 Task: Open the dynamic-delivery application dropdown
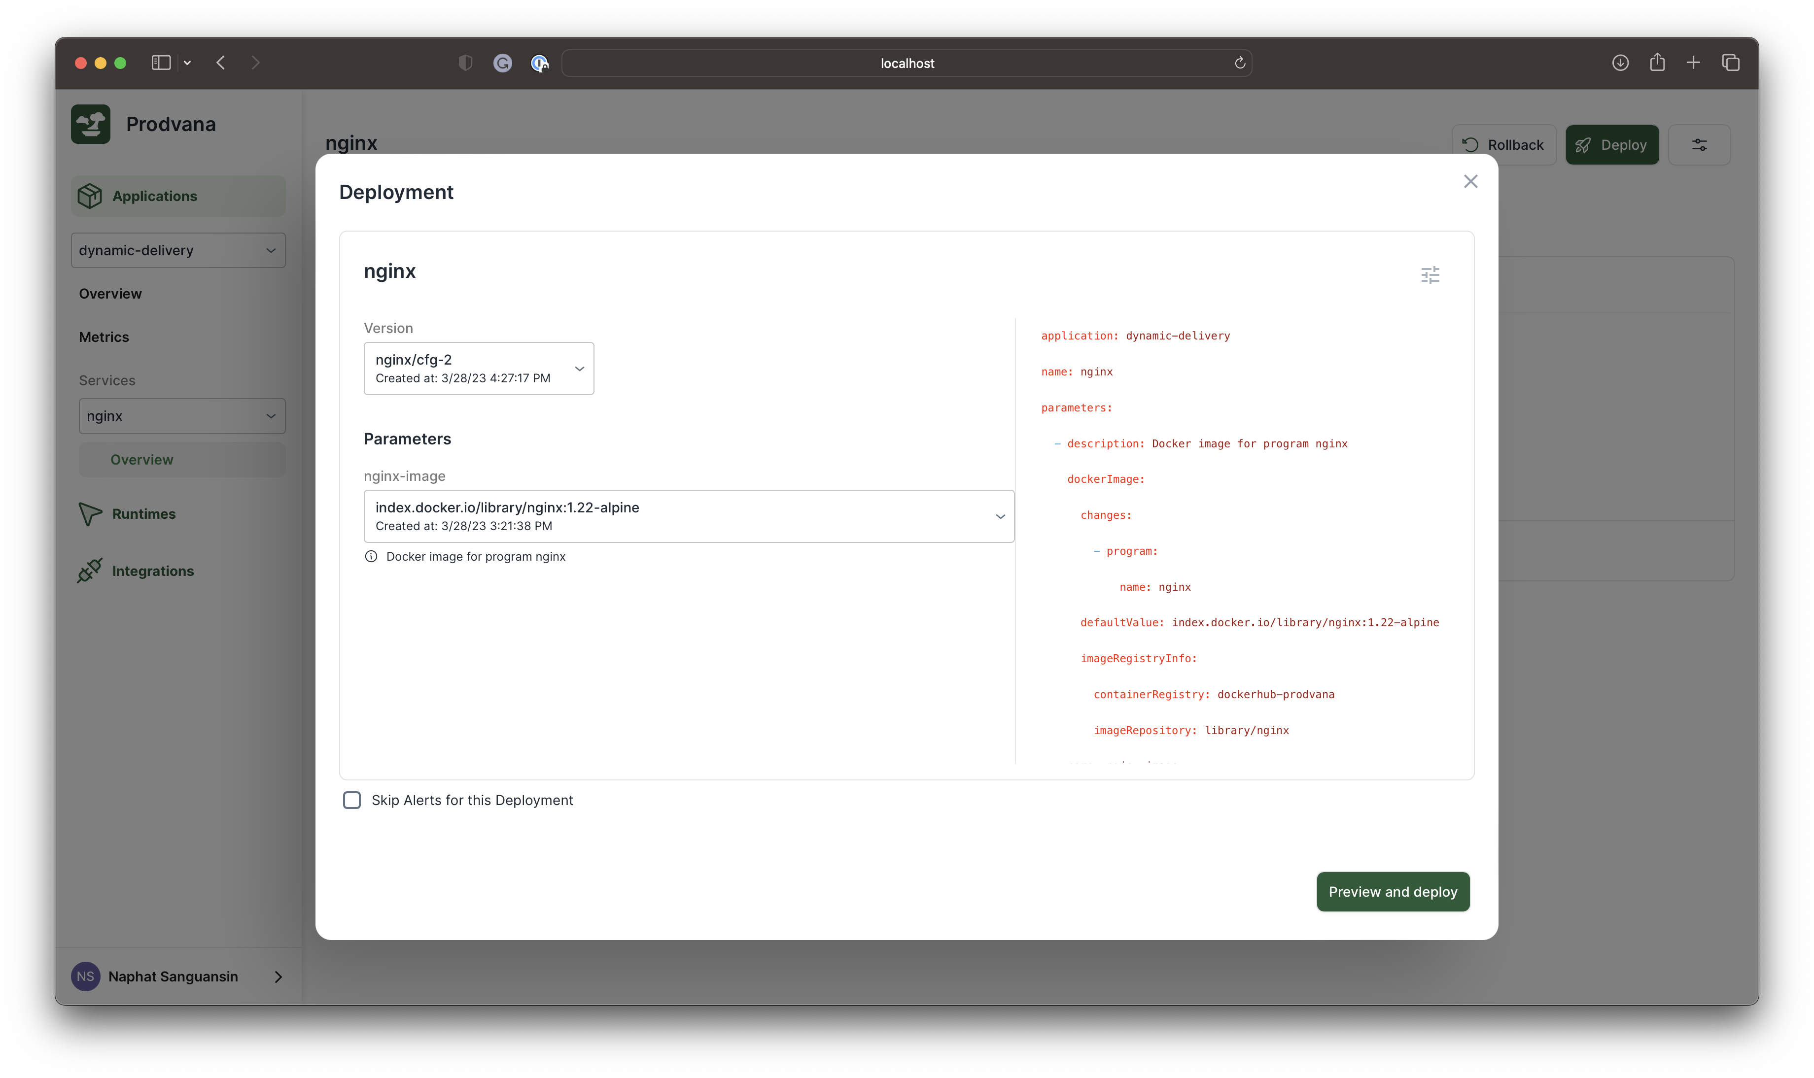pyautogui.click(x=178, y=251)
